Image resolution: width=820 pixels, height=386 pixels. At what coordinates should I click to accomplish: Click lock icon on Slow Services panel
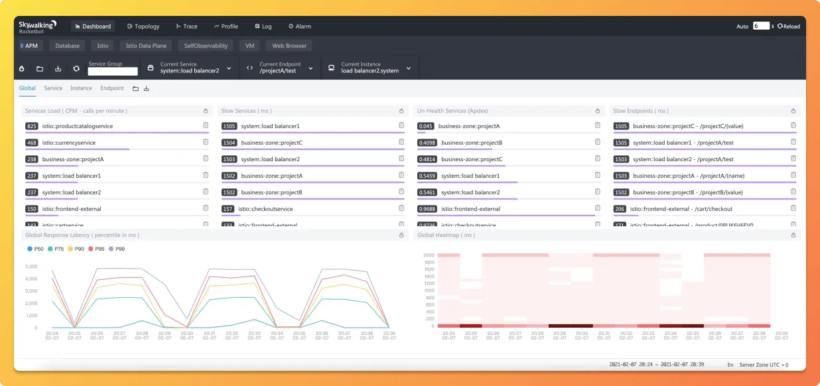click(401, 111)
